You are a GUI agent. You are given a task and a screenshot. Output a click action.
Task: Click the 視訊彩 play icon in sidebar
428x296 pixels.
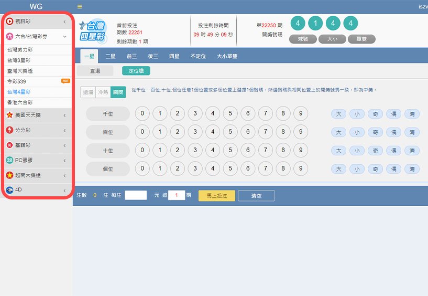pos(9,22)
